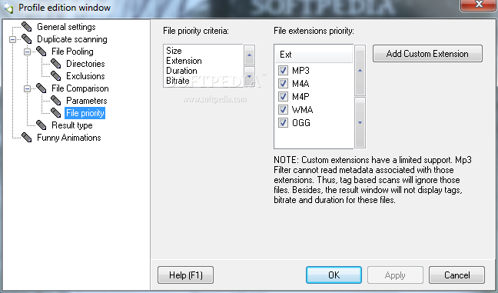This screenshot has width=498, height=293.
Task: Click the pencil icon beside Directories
Action: pos(55,64)
